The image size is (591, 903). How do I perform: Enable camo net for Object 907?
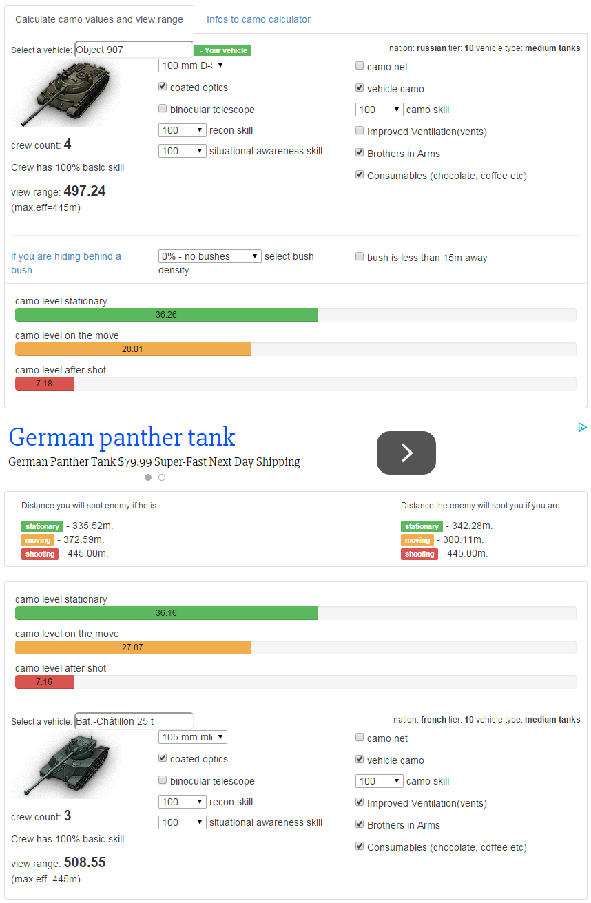[360, 66]
